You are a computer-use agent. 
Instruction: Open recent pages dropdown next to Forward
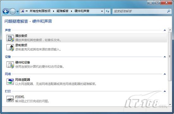point(17,11)
